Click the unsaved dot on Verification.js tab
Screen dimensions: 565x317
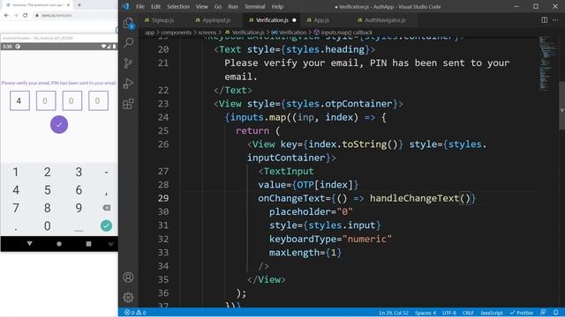point(294,20)
